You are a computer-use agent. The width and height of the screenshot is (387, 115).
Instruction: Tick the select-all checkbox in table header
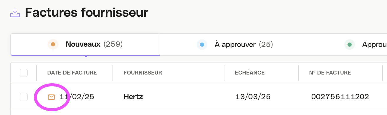tap(24, 73)
